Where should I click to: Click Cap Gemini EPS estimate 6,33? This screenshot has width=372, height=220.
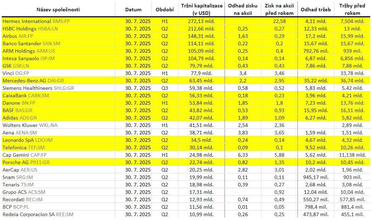(x=243, y=155)
